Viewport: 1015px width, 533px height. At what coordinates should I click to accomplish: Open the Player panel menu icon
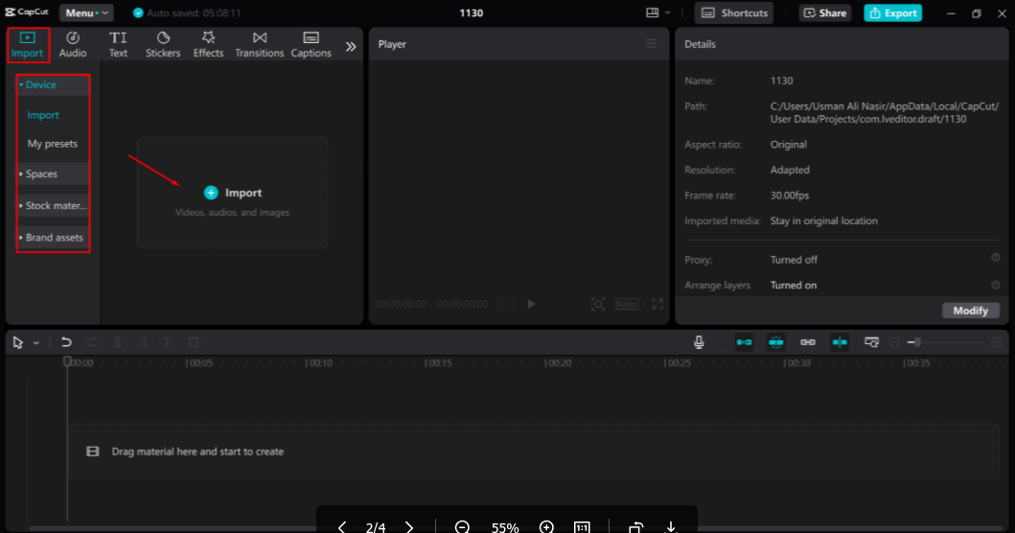click(x=651, y=43)
